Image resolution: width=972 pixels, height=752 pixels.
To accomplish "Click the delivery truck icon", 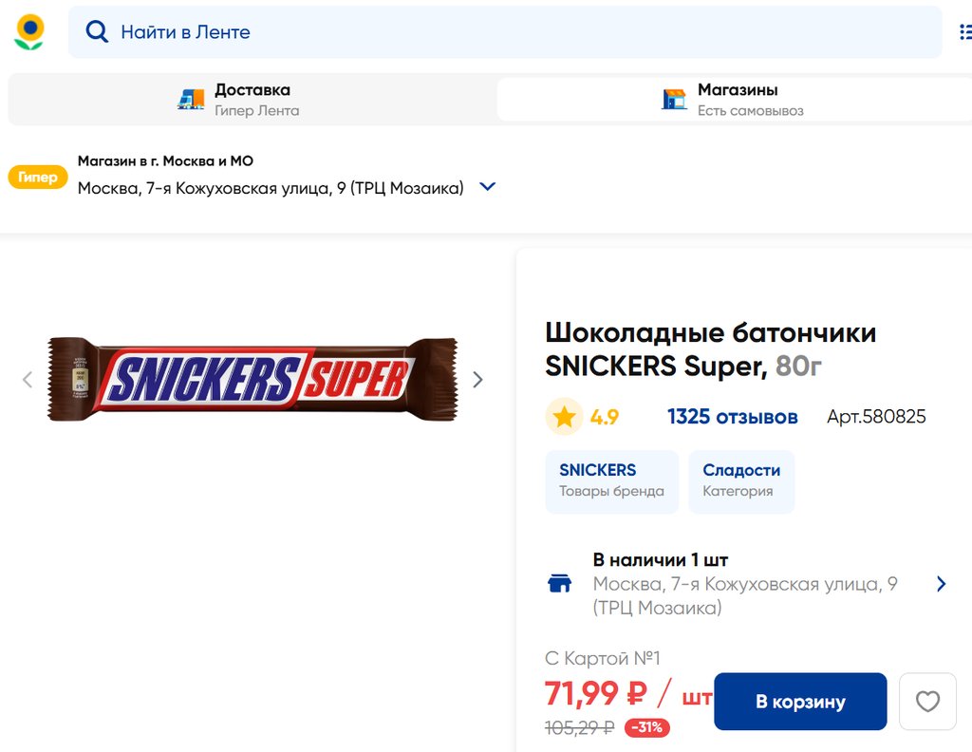I will pos(191,100).
